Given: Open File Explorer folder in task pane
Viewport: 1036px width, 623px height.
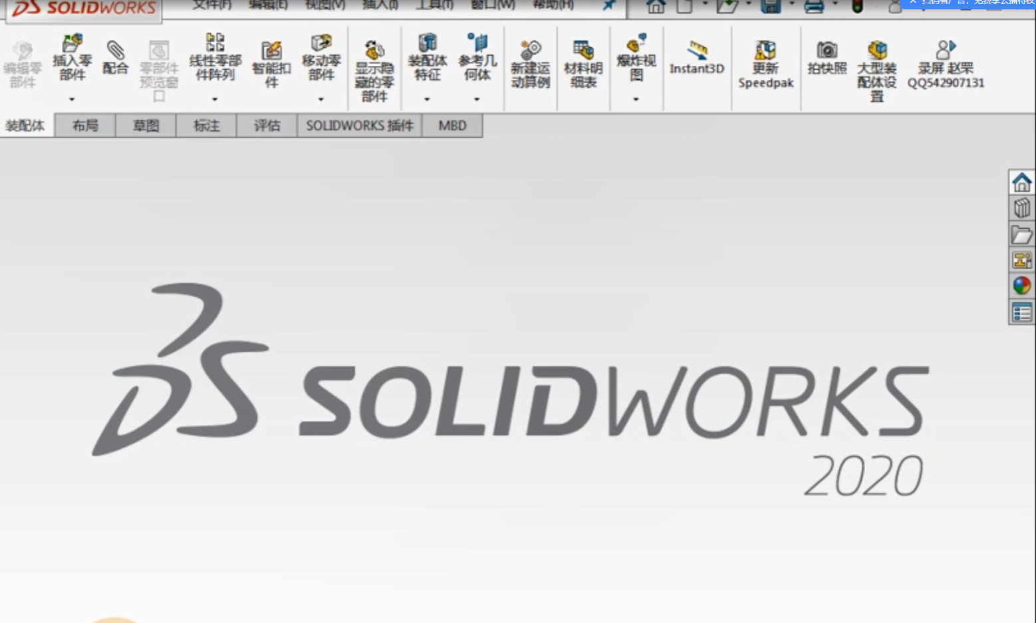Looking at the screenshot, I should pos(1021,235).
